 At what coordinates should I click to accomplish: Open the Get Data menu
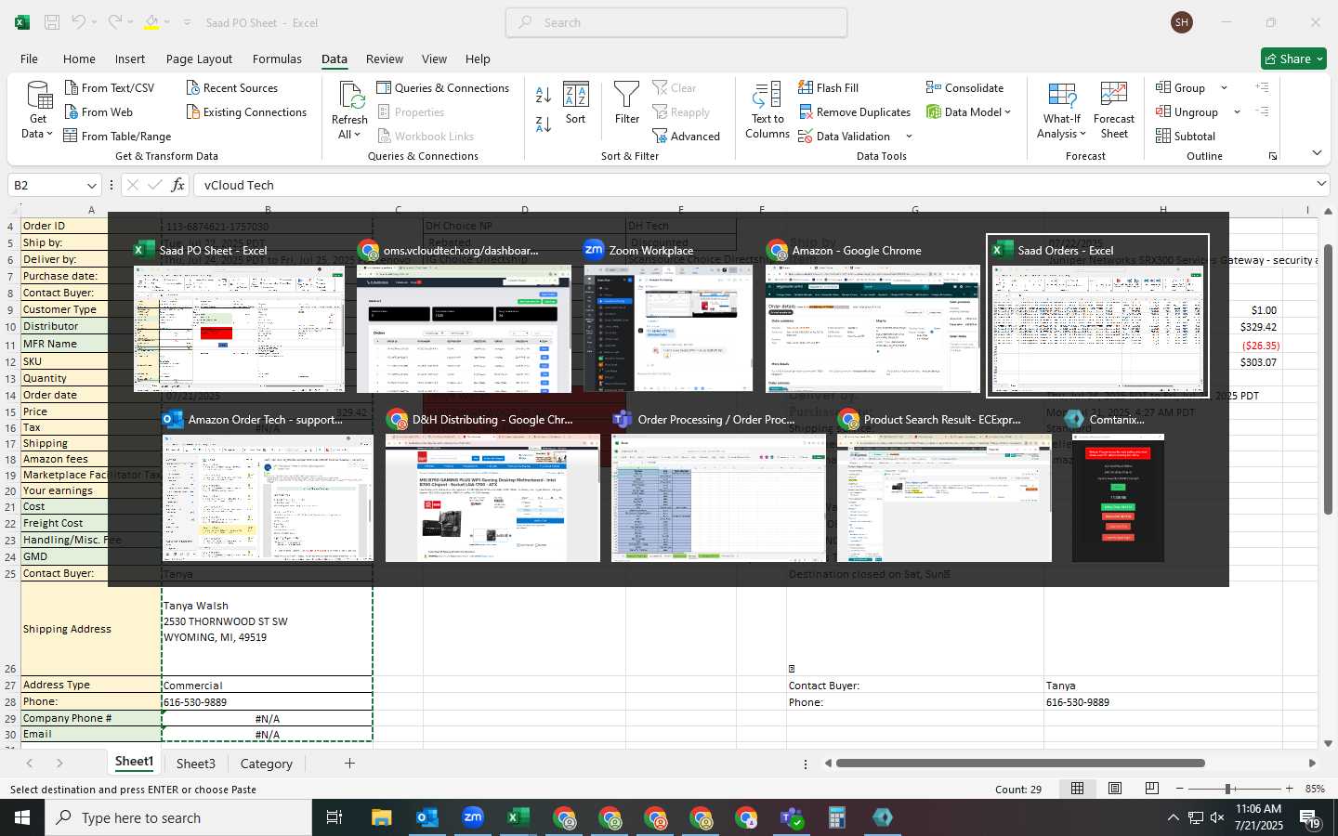tap(38, 110)
